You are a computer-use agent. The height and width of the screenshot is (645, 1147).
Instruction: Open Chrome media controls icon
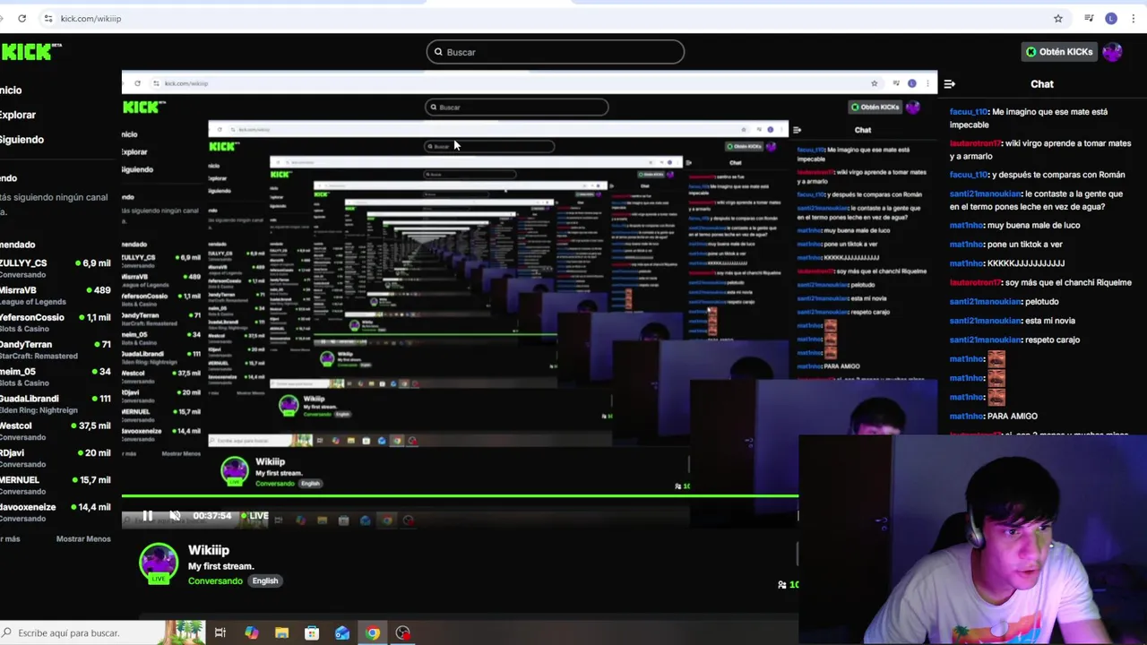1089,18
